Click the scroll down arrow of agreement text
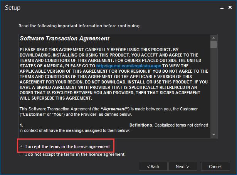This screenshot has width=237, height=175. point(213,135)
